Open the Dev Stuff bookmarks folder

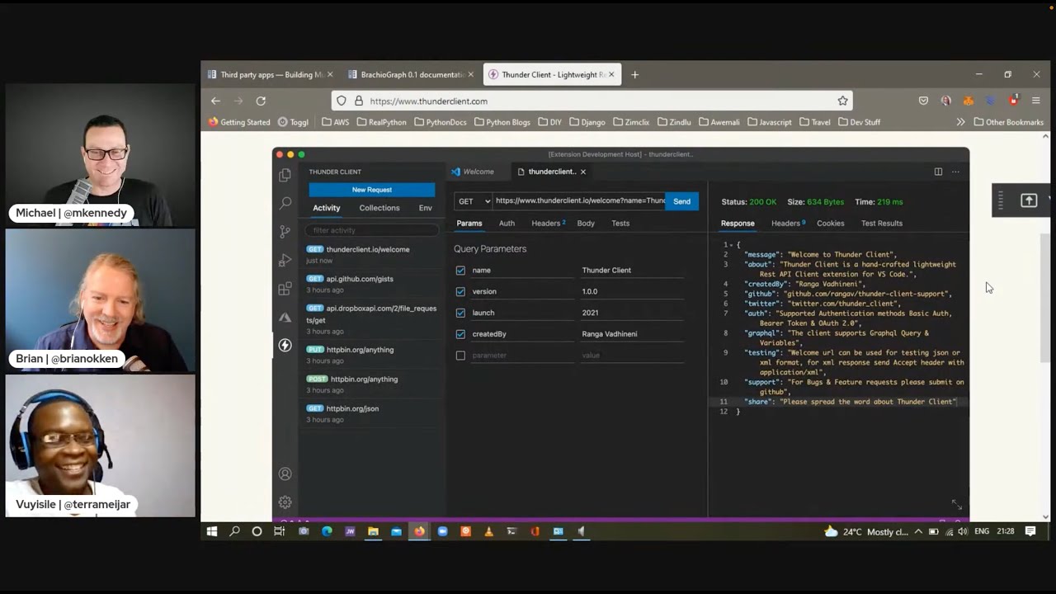859,122
